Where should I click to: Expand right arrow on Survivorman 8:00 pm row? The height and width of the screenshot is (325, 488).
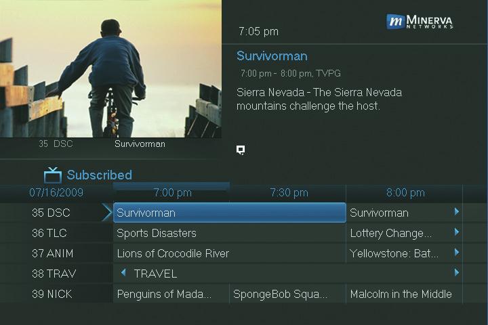(457, 212)
